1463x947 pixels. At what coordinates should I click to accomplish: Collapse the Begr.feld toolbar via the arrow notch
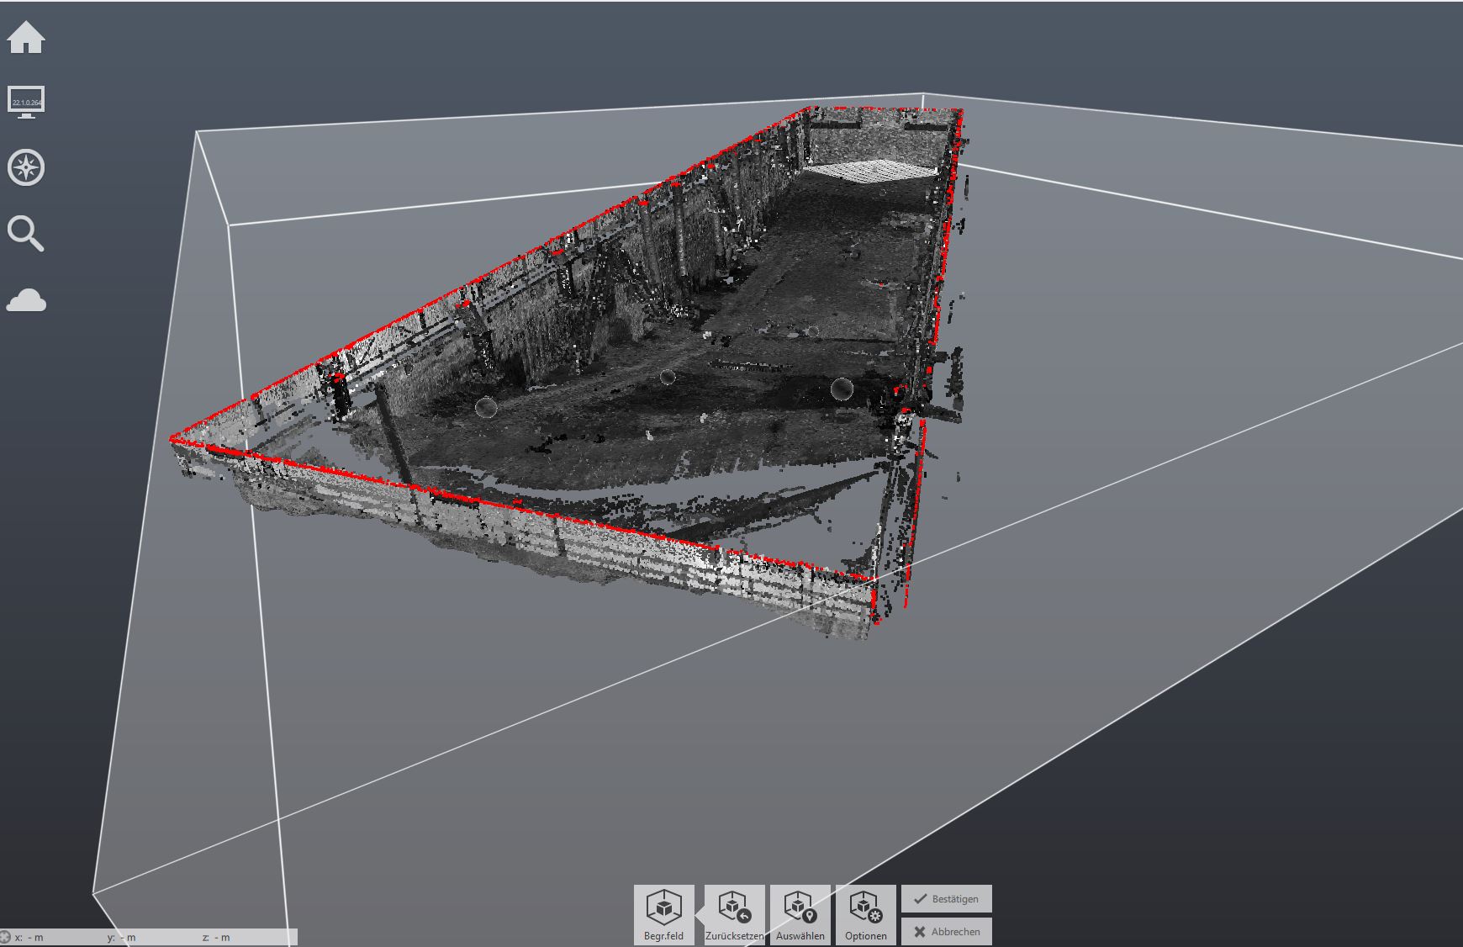tap(700, 908)
